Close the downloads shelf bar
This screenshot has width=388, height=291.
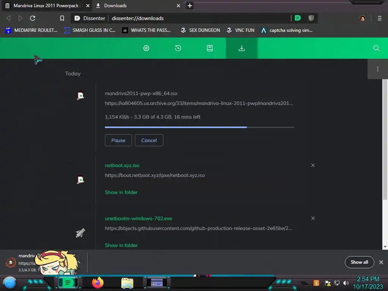click(381, 262)
